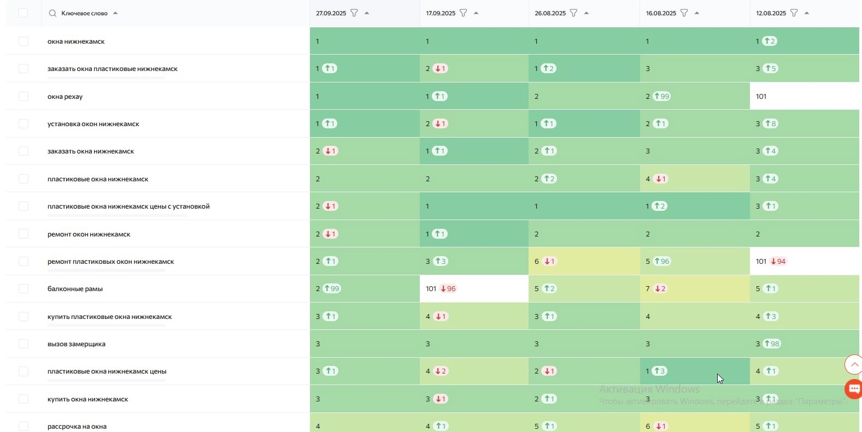Select checkbox for 'балконные рамы'
862x432 pixels.
tap(23, 288)
